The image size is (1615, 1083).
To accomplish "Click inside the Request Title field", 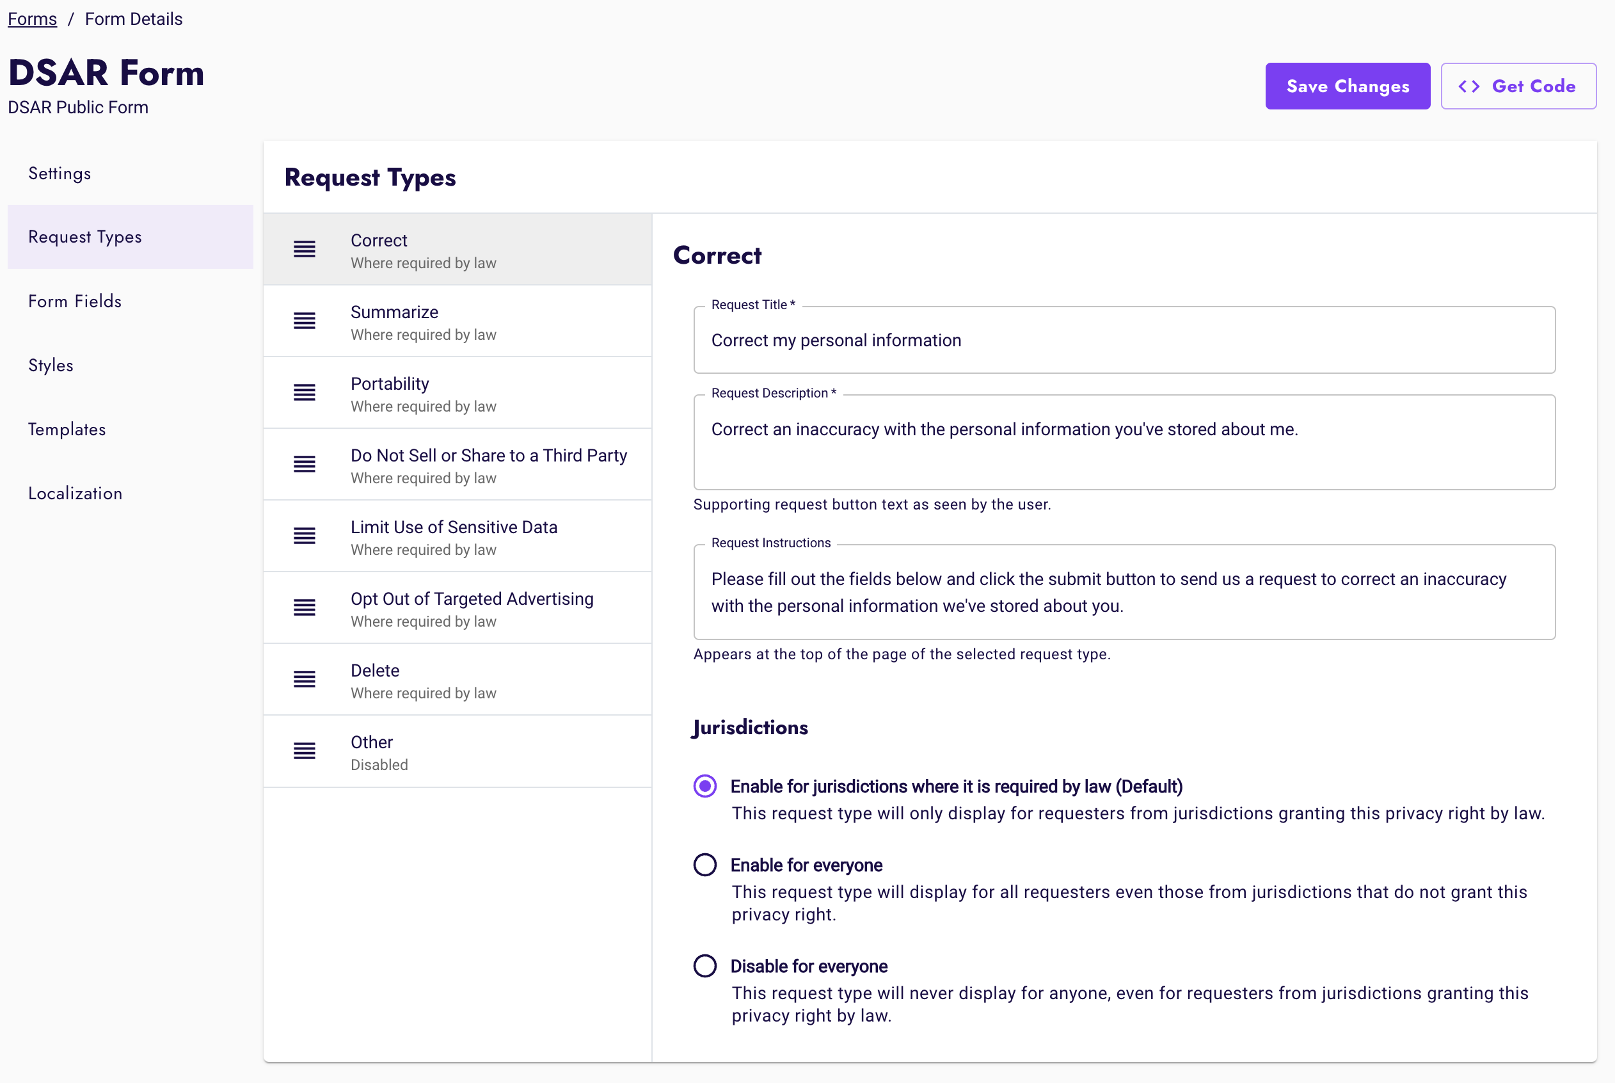I will click(x=1124, y=340).
